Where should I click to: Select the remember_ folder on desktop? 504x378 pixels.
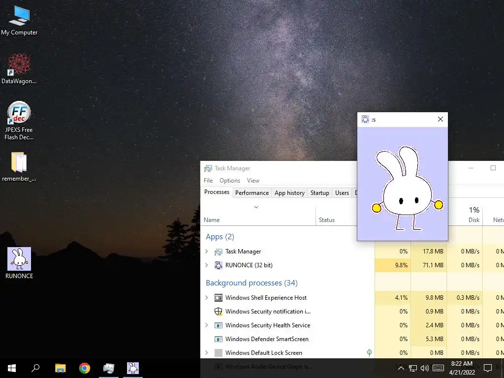19,166
